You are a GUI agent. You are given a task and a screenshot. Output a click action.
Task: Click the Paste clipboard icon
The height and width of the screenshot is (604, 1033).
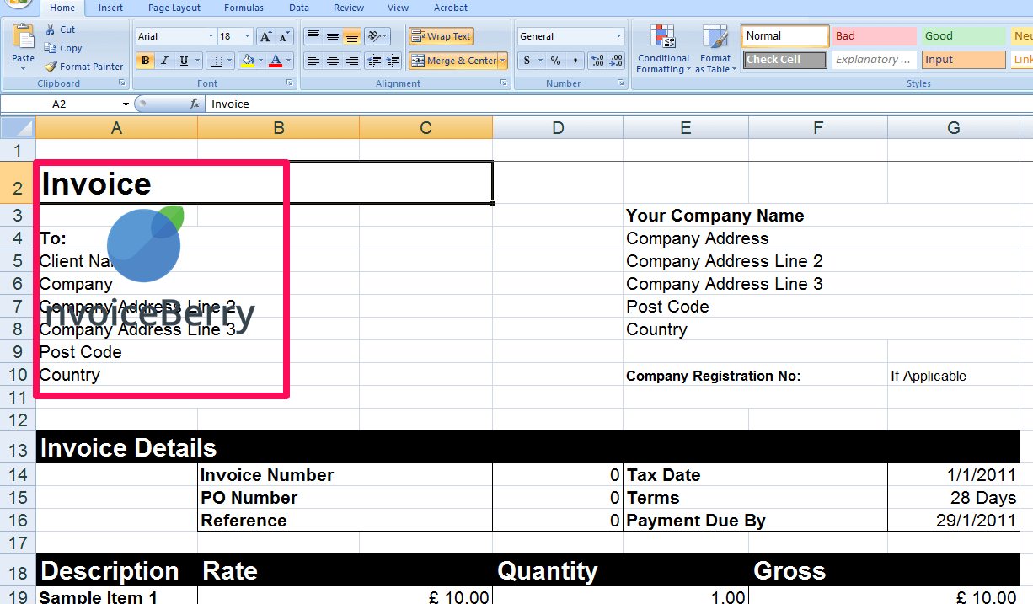pos(24,36)
